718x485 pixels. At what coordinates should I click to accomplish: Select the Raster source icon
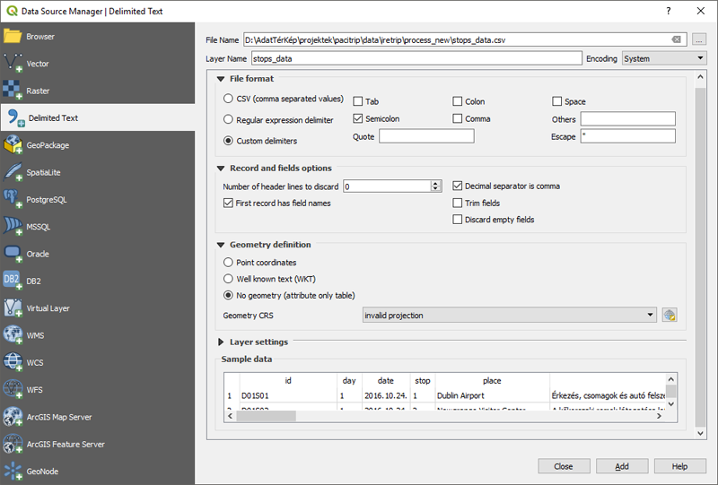[x=13, y=91]
